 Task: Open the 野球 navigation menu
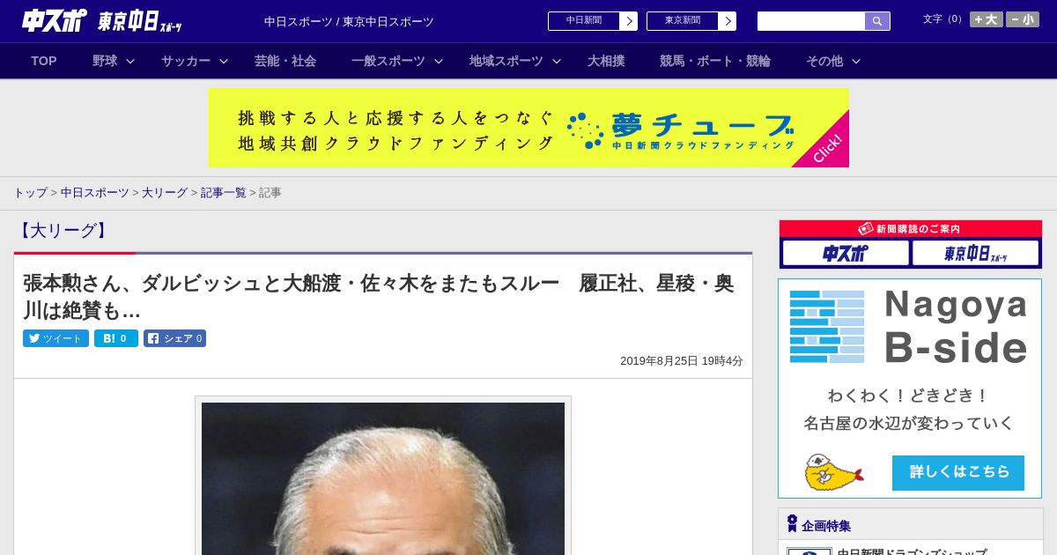click(x=105, y=61)
